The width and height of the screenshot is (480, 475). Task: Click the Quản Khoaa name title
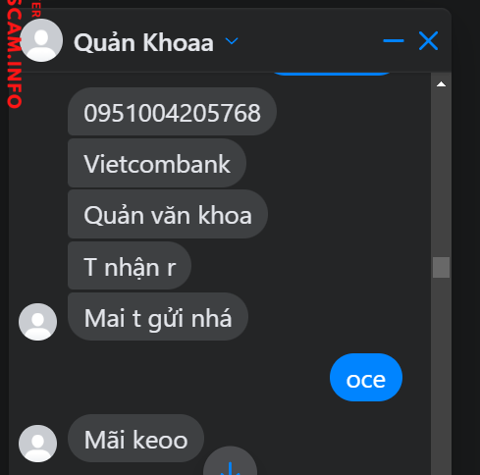point(143,42)
